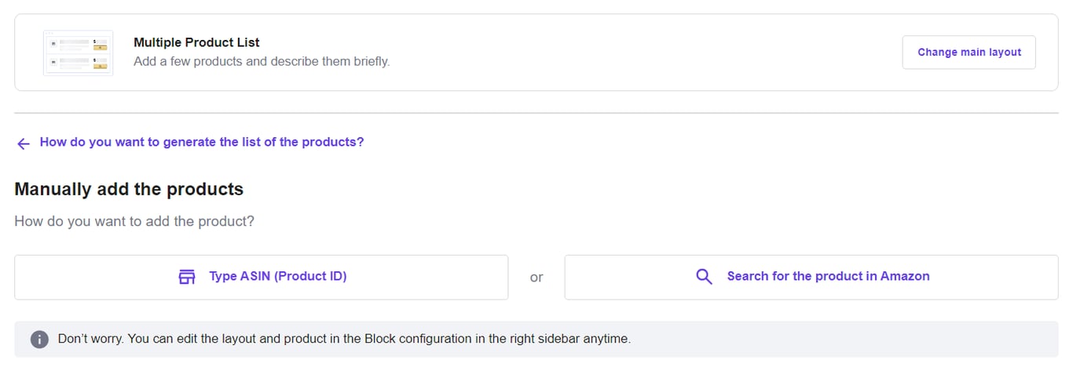Click the bottom yellow button in layout thumbnail
Screen dimensions: 1073x367
[x=100, y=64]
